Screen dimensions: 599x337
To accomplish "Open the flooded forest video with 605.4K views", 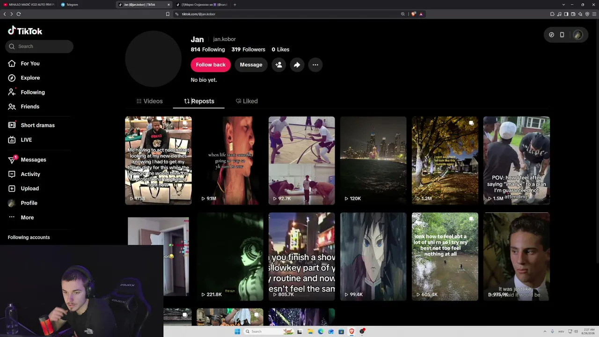I will click(445, 256).
